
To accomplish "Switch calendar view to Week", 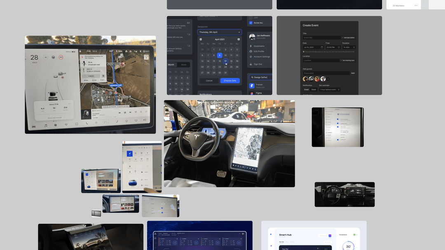I will [x=184, y=65].
